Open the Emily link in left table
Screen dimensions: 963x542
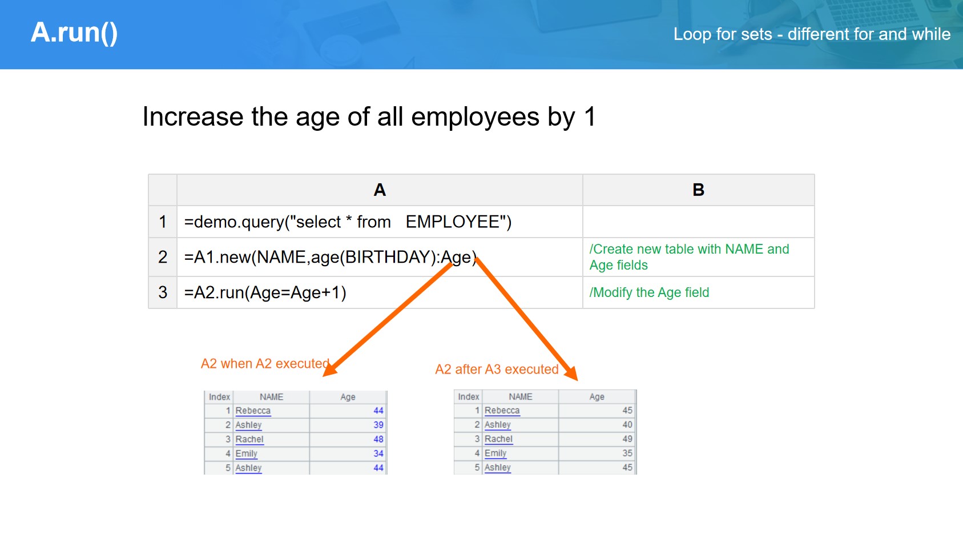246,453
